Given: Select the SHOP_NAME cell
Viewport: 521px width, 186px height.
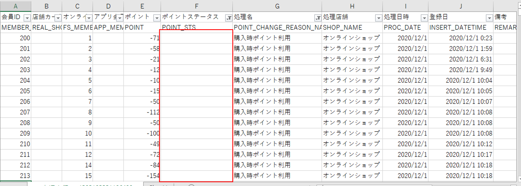Looking at the screenshot, I should (x=352, y=28).
